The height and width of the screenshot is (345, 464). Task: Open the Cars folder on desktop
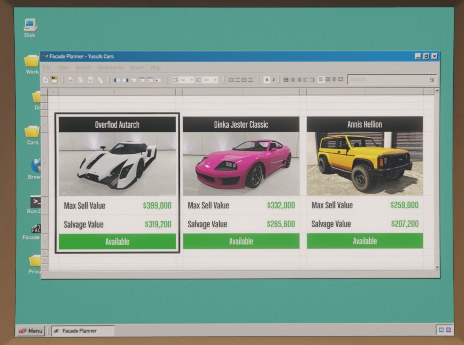33,134
